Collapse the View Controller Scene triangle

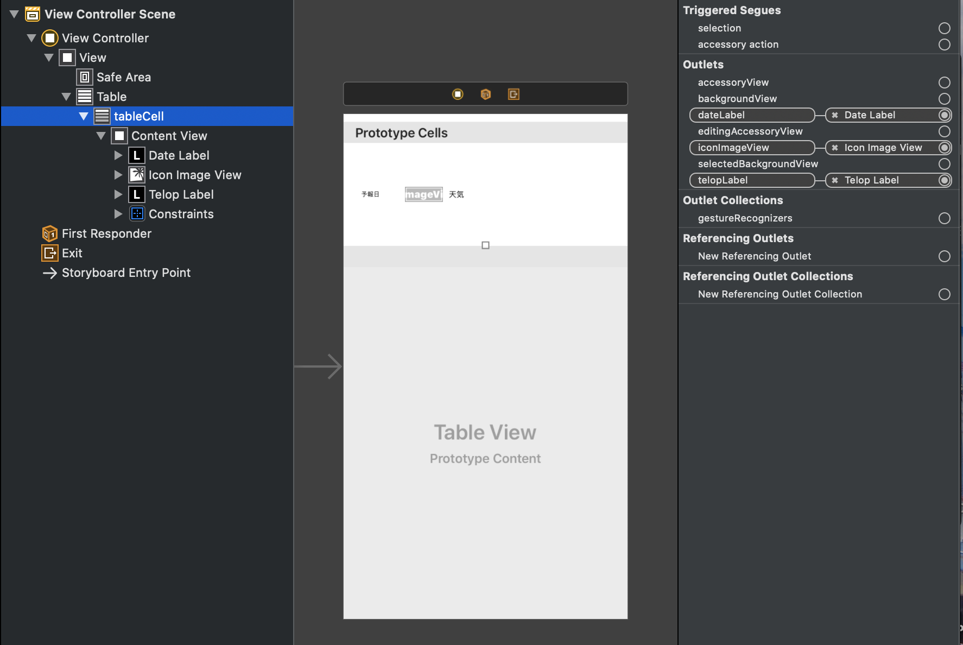pos(14,14)
